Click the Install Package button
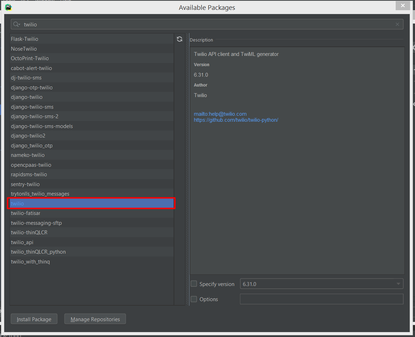415x337 pixels. [x=34, y=319]
